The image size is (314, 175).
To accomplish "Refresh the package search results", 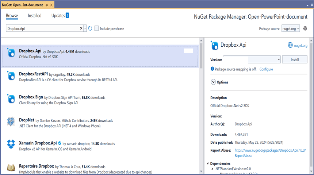I will point(90,28).
